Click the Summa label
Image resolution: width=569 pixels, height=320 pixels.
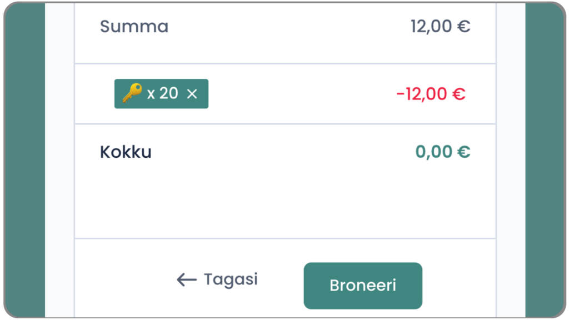134,26
